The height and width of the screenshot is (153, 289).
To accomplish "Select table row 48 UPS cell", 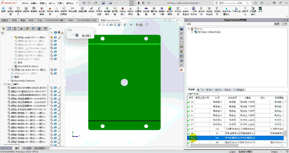I will 217,129.
